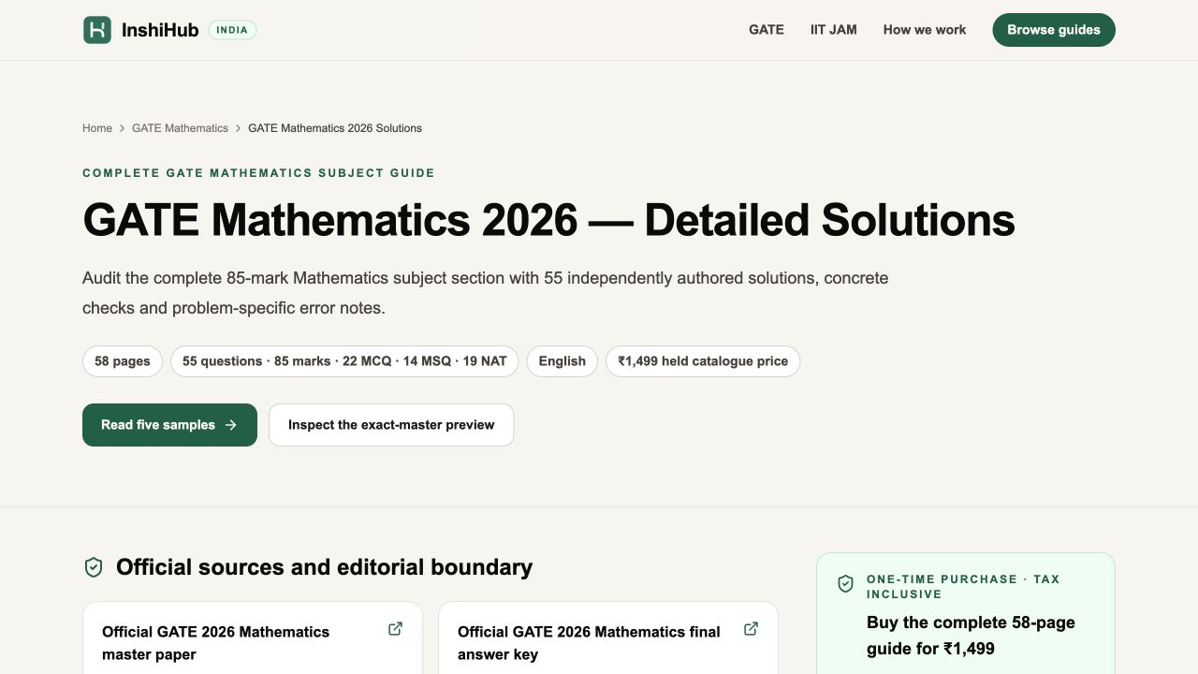Screen dimensions: 1198x674
Task: Click Buy the complete 58-page guide heading
Action: click(971, 636)
